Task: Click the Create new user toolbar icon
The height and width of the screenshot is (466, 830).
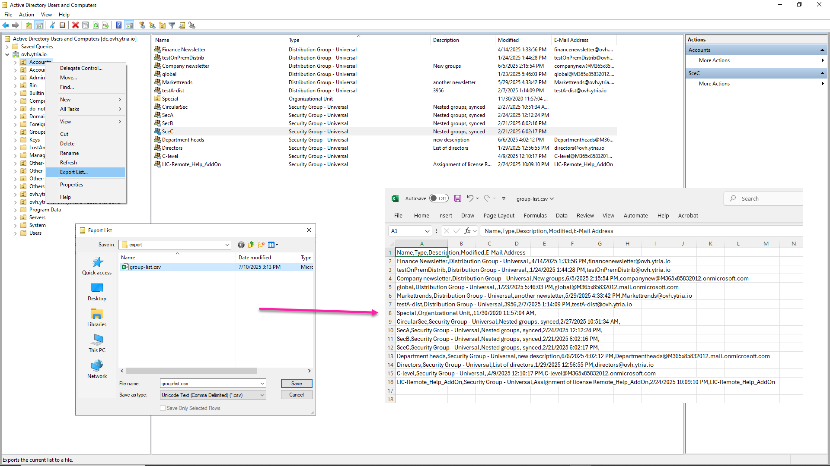Action: (x=142, y=25)
